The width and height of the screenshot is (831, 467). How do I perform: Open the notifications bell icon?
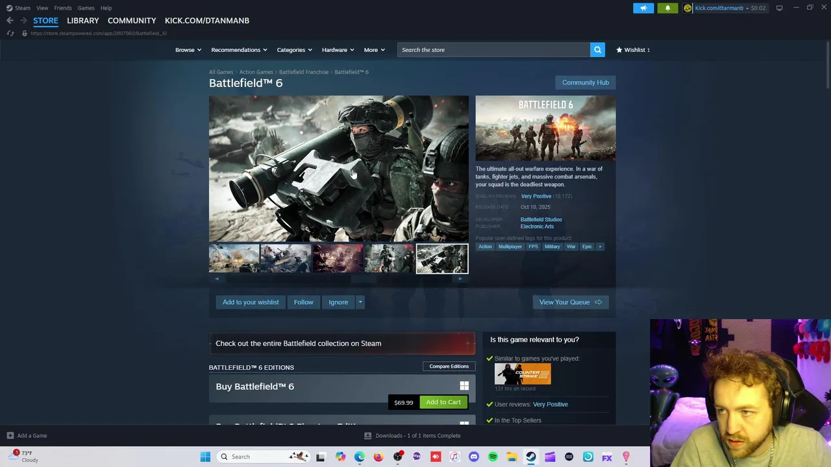(x=667, y=8)
